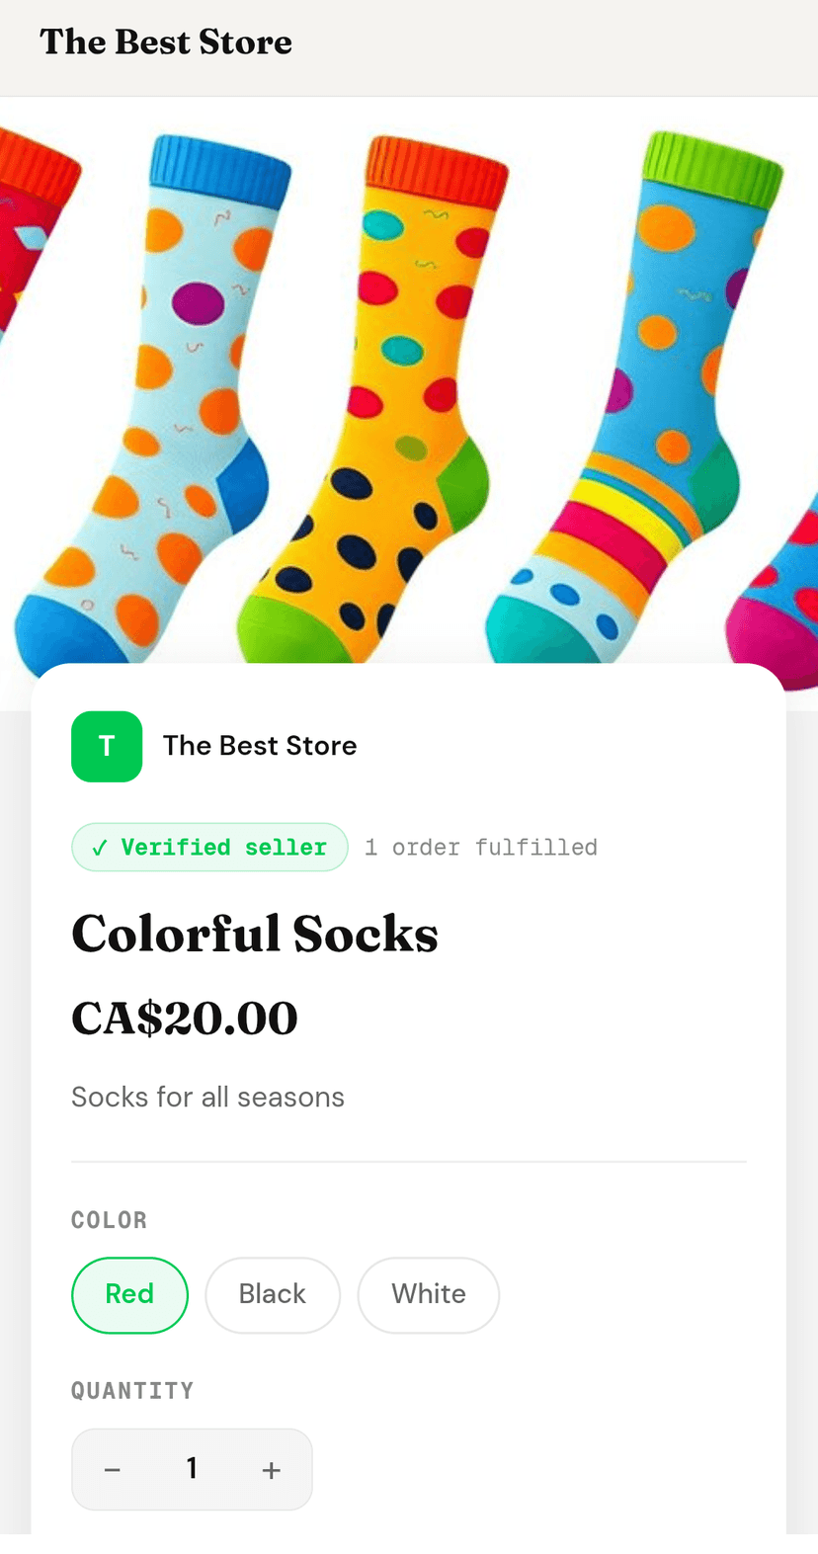Image resolution: width=818 pixels, height=1554 pixels.
Task: Click the "Colorful Socks" product title
Action: pyautogui.click(x=254, y=933)
